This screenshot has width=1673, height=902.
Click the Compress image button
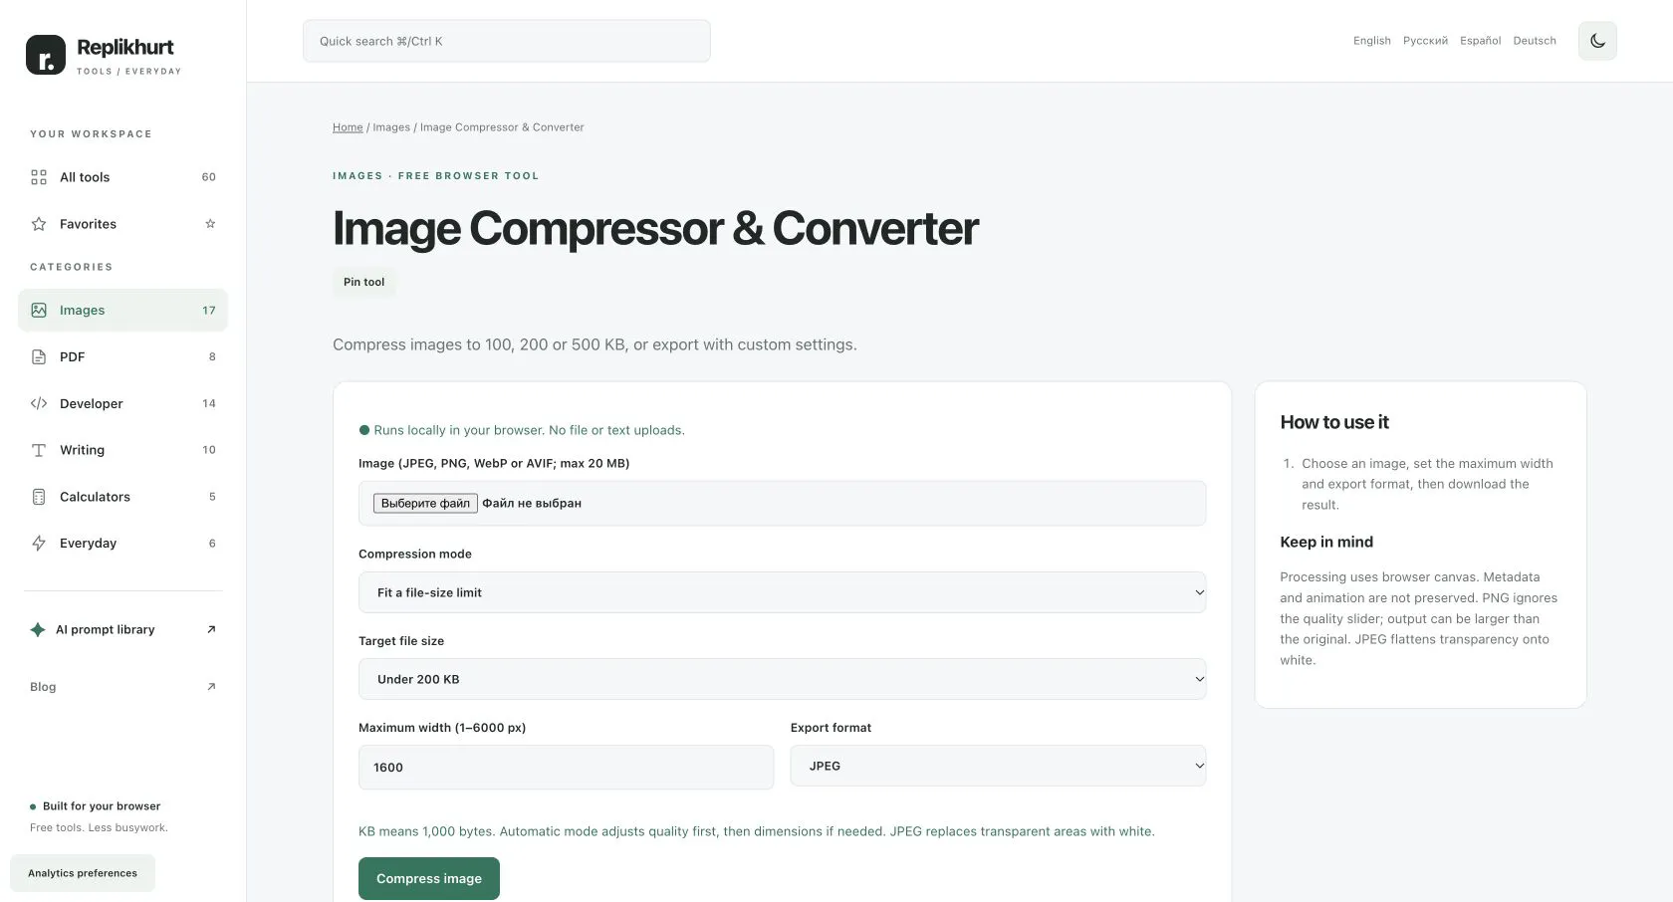tap(429, 878)
